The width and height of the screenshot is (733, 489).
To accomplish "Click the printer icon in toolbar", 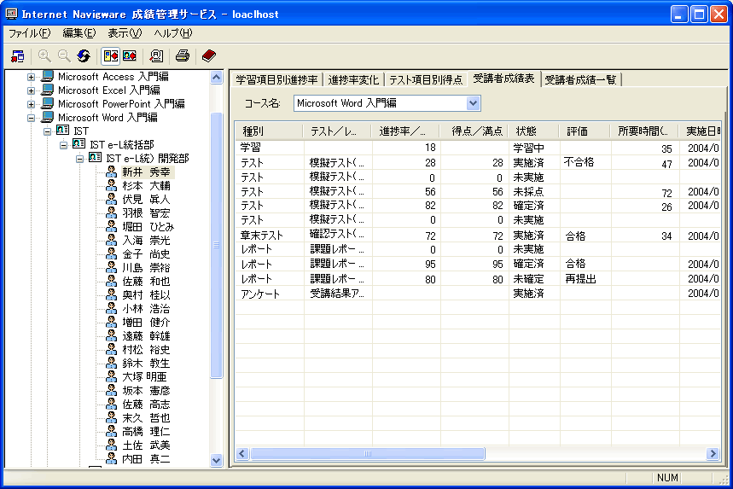I will coord(183,56).
